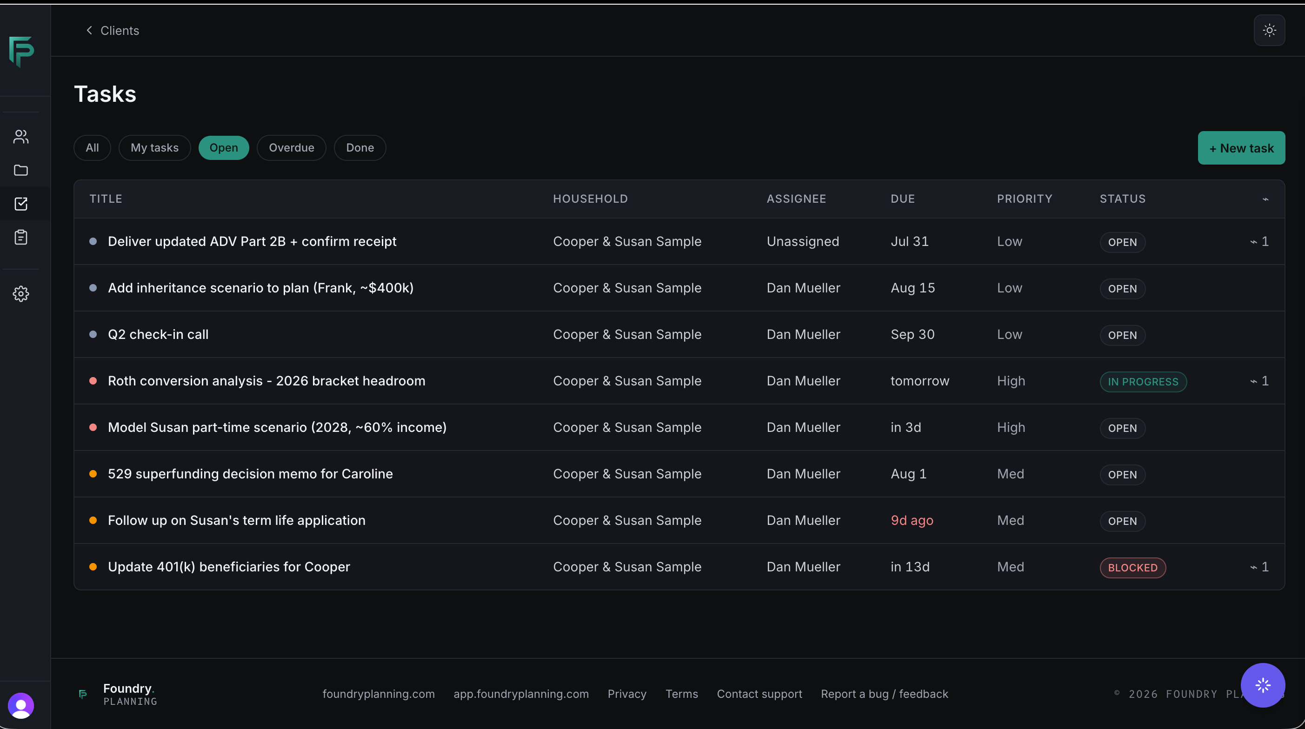
Task: Show Overdue tasks filter
Action: (291, 148)
